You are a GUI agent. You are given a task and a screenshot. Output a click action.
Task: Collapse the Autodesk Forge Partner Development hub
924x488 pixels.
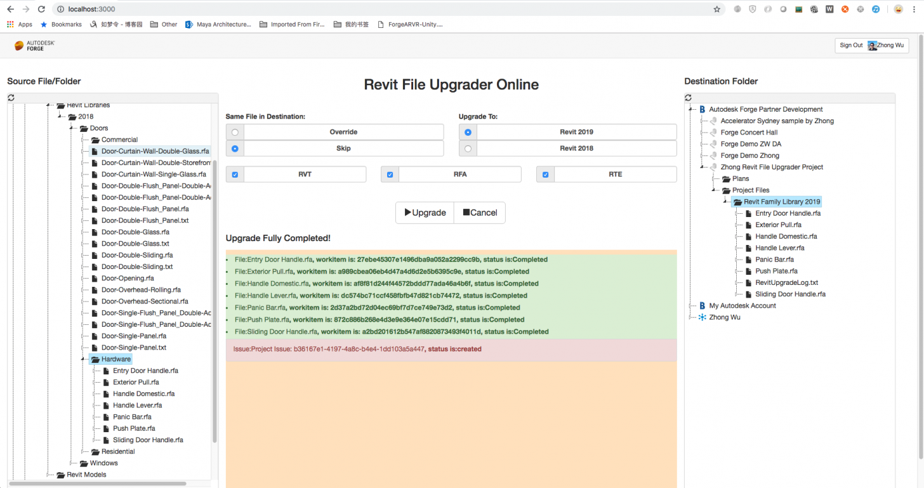point(691,109)
